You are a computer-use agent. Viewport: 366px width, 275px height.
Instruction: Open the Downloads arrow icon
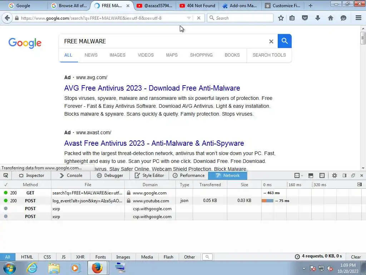tap(318, 18)
